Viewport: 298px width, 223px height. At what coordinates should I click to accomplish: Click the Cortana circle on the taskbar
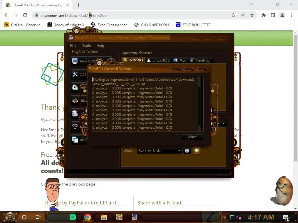click(x=24, y=217)
